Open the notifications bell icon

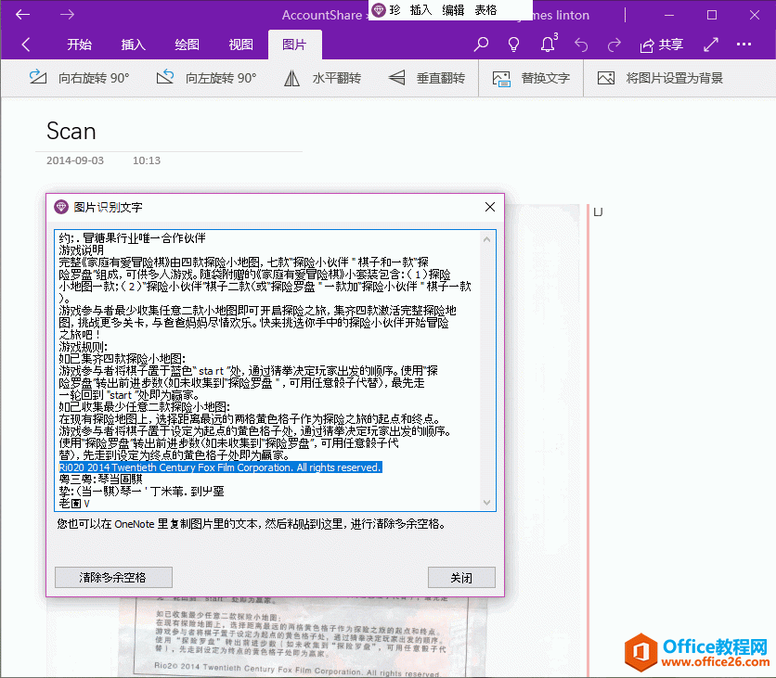click(x=548, y=45)
